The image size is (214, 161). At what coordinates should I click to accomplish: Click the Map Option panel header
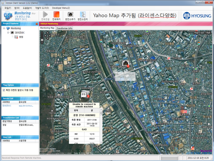pyautogui.click(x=20, y=85)
